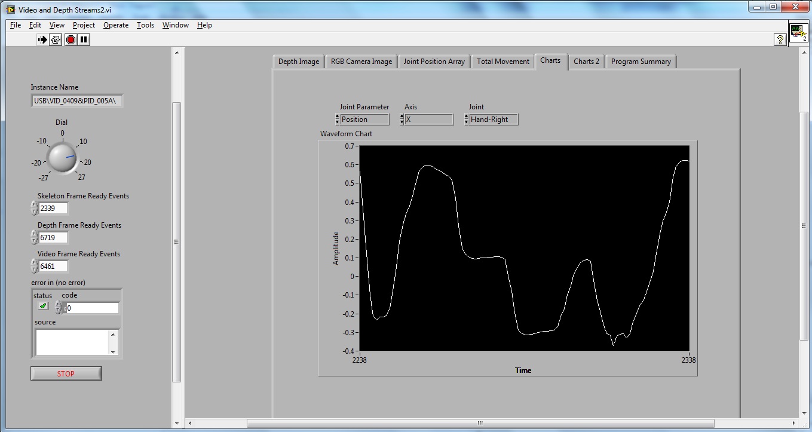Click the Joint ring increment/decrement arrows
Image resolution: width=812 pixels, height=432 pixels.
[466, 120]
